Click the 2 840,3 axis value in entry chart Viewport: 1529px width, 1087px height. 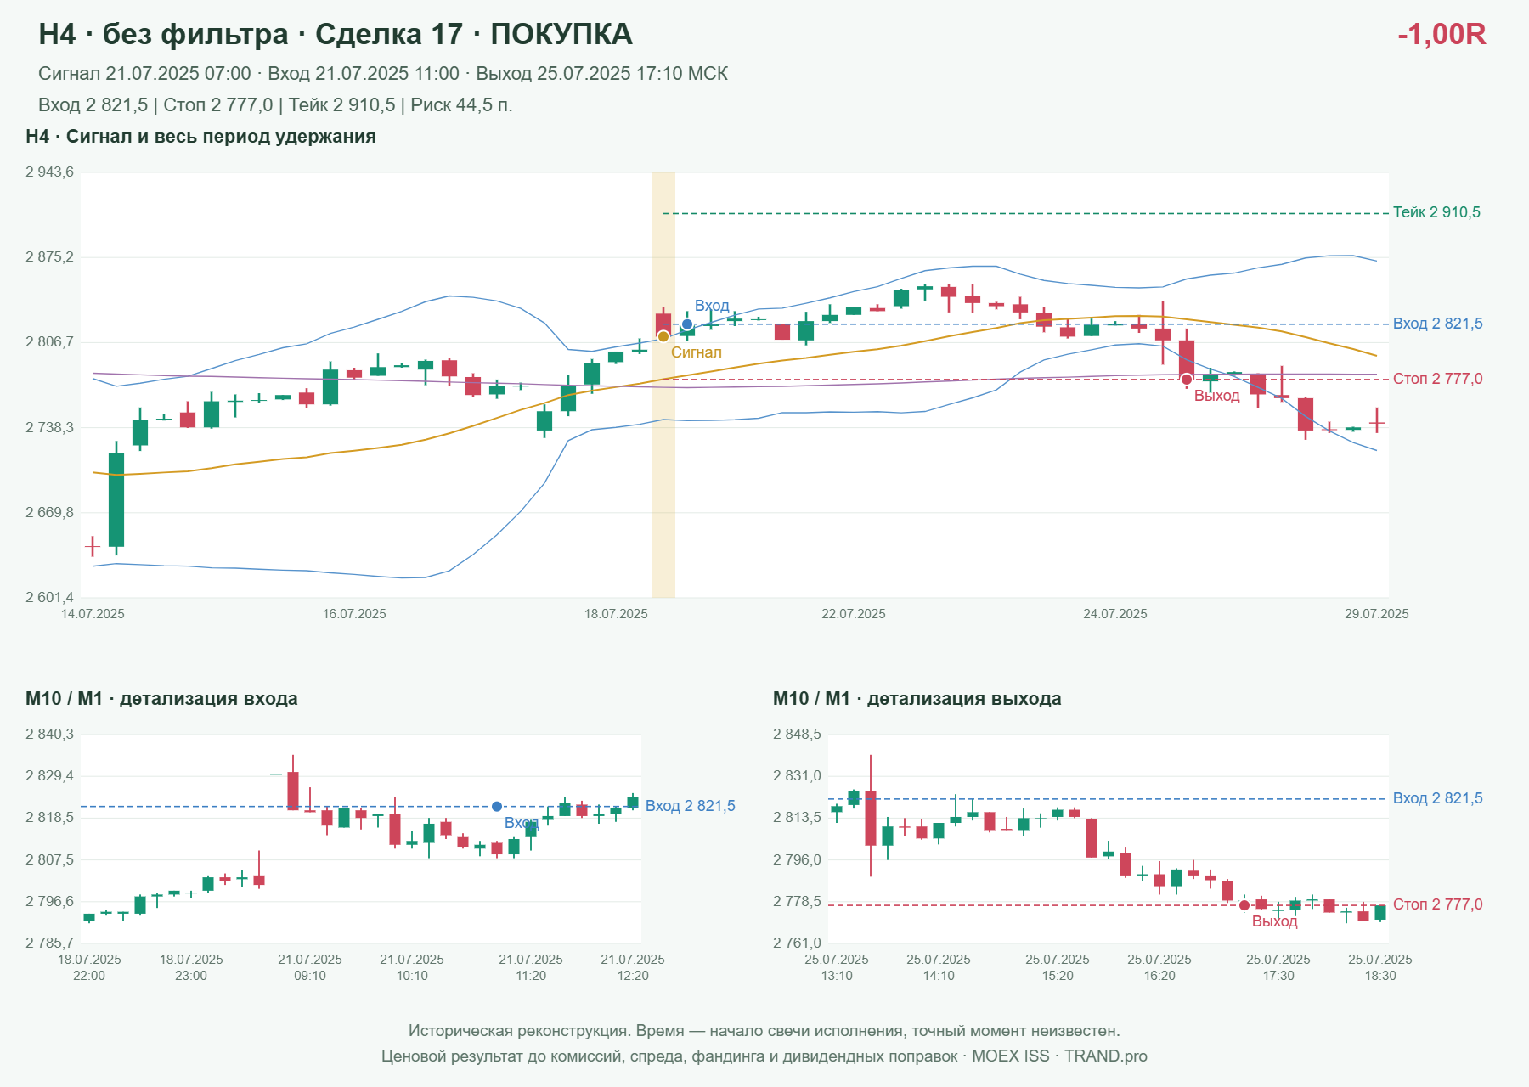pyautogui.click(x=49, y=735)
